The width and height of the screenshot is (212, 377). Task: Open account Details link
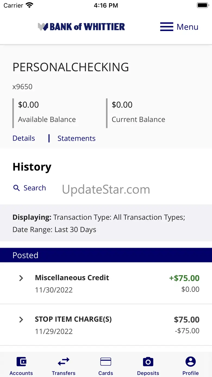pos(24,138)
